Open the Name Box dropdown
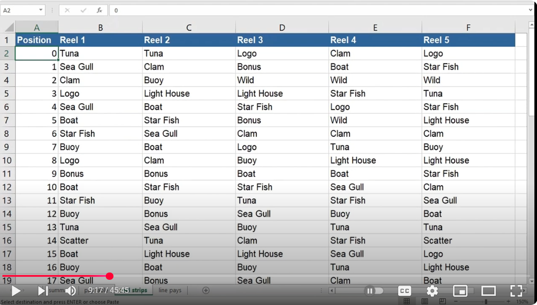This screenshot has width=537, height=305. [x=40, y=10]
